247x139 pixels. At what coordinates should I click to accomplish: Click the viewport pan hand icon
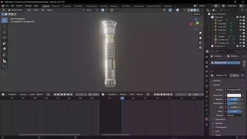200,38
